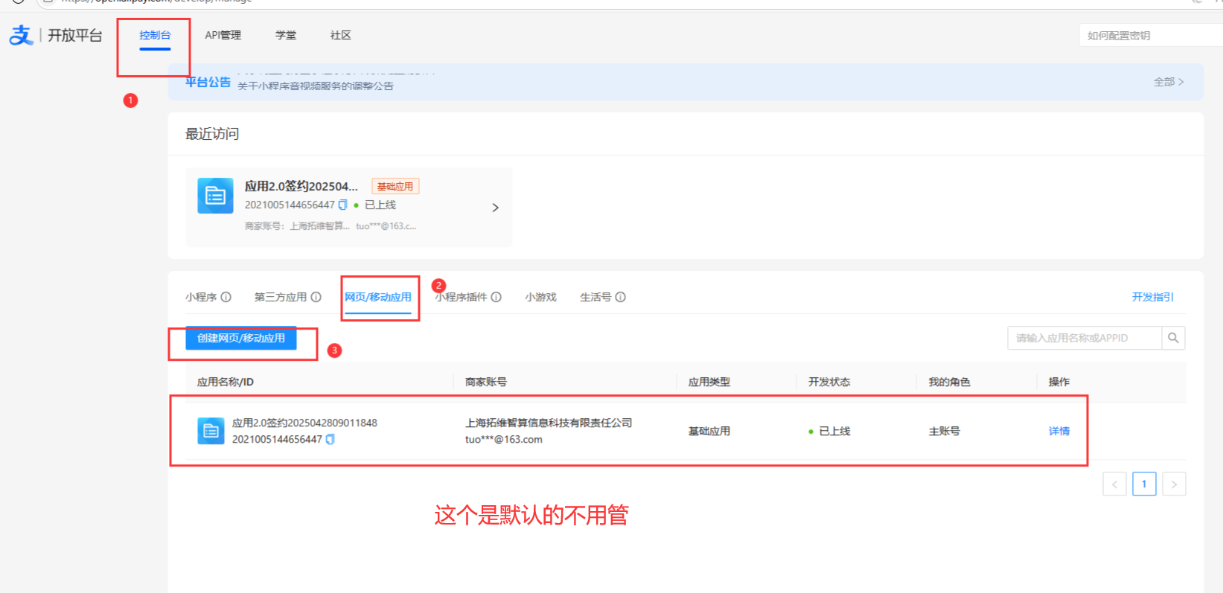This screenshot has height=593, width=1223.
Task: Click the app icon in table row
Action: (x=211, y=431)
